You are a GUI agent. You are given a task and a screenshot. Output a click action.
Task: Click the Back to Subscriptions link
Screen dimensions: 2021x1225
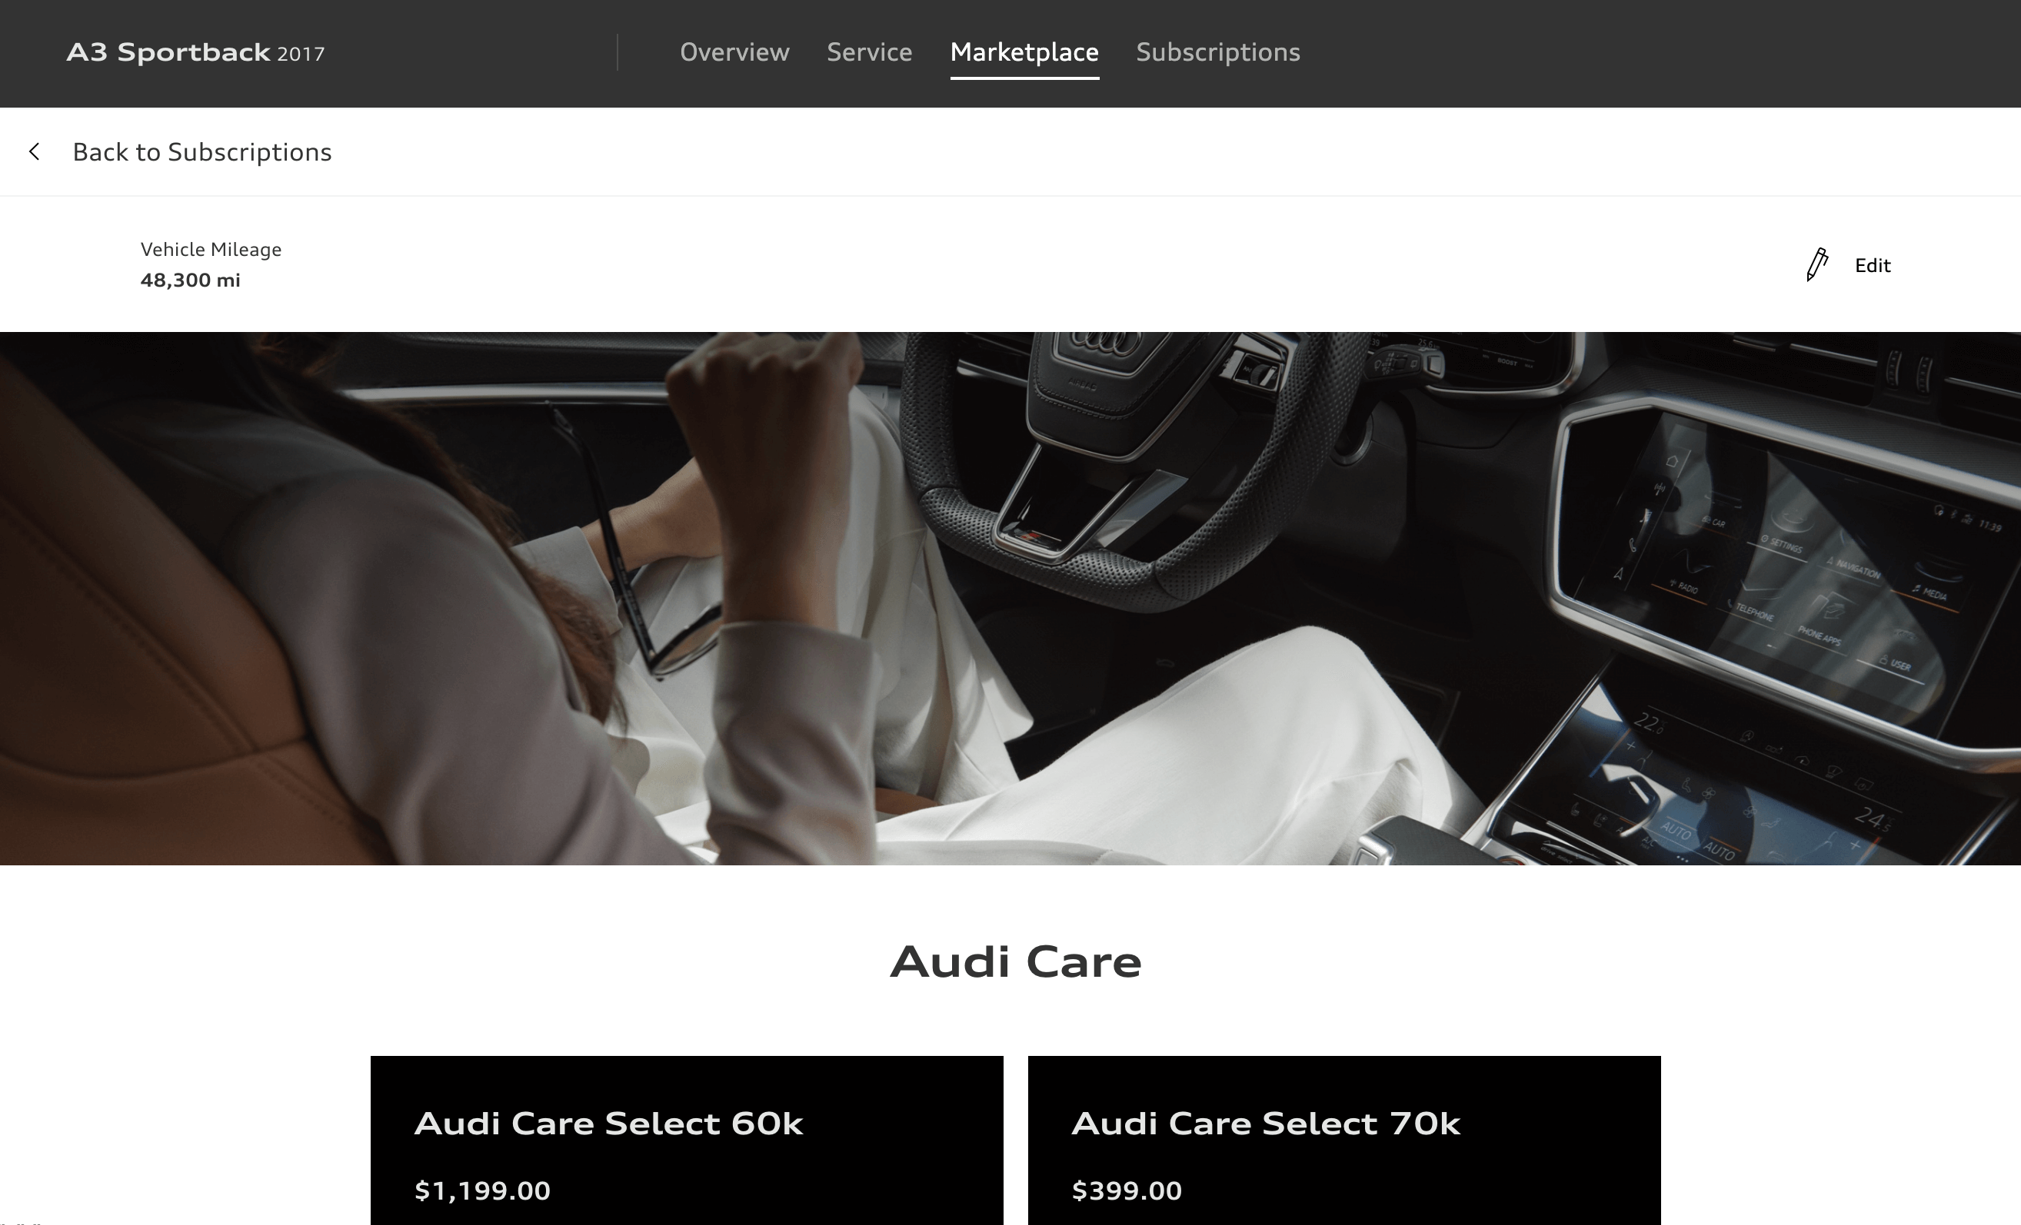point(201,152)
